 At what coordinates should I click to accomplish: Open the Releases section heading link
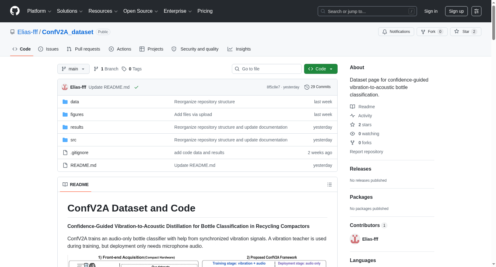pyautogui.click(x=361, y=169)
